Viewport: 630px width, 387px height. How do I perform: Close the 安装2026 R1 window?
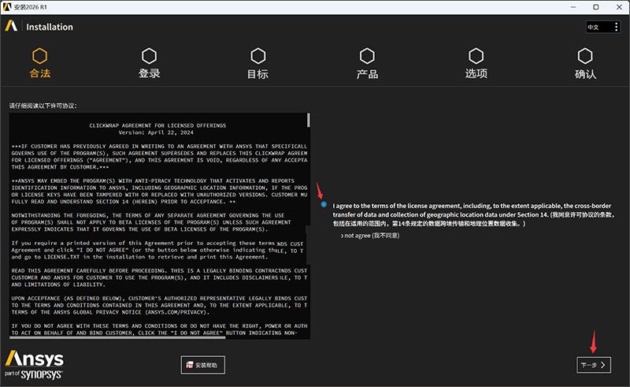(619, 7)
